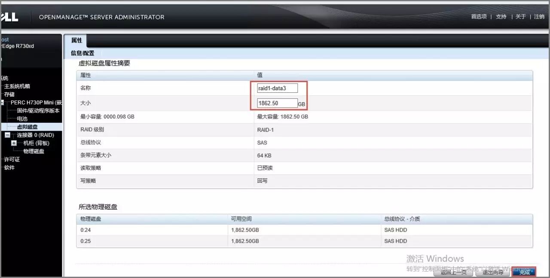
Task: Click the 64 KB stripe size value
Action: click(x=264, y=156)
